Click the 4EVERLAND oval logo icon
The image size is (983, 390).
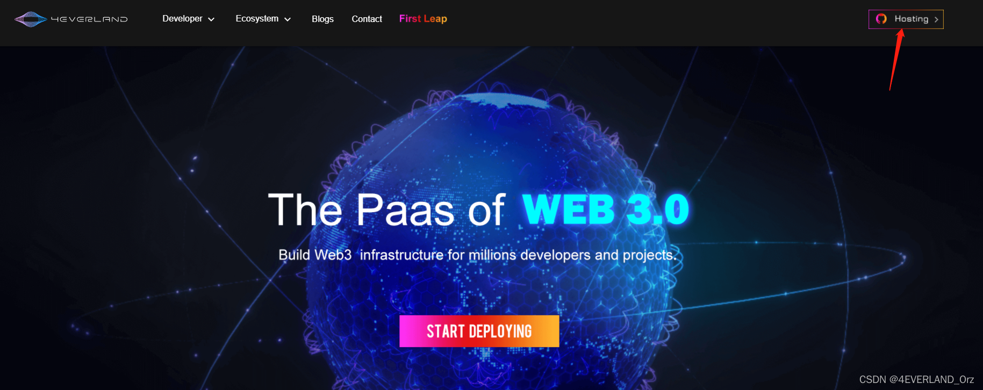pyautogui.click(x=31, y=19)
